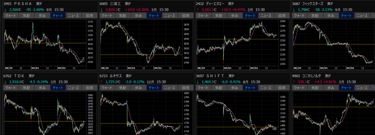Screen dimensions: 375x135
Task: Switch to the クォート tab for SHIFT
Action: coord(203,88)
